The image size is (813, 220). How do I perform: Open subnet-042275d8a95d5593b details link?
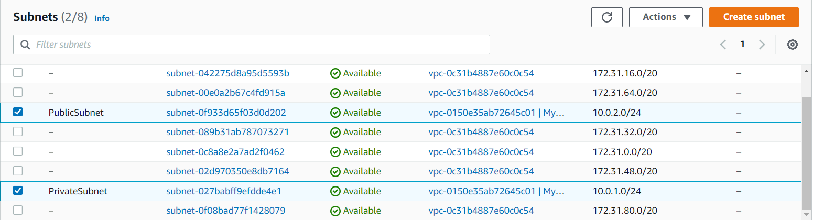point(228,73)
